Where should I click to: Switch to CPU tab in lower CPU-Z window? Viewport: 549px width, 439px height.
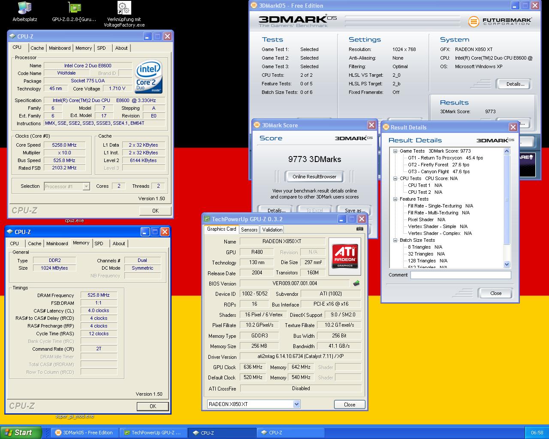pos(15,244)
